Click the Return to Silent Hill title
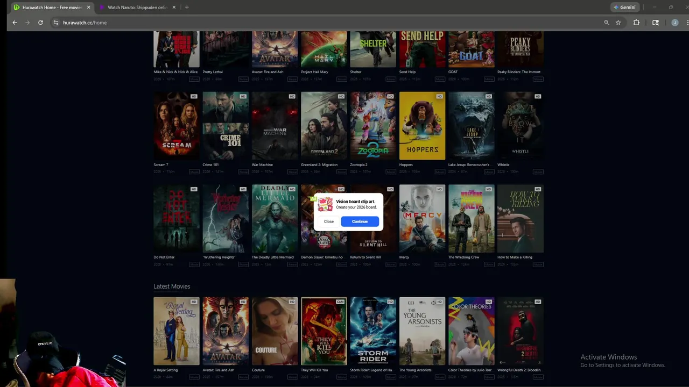This screenshot has height=387, width=689. click(365, 257)
